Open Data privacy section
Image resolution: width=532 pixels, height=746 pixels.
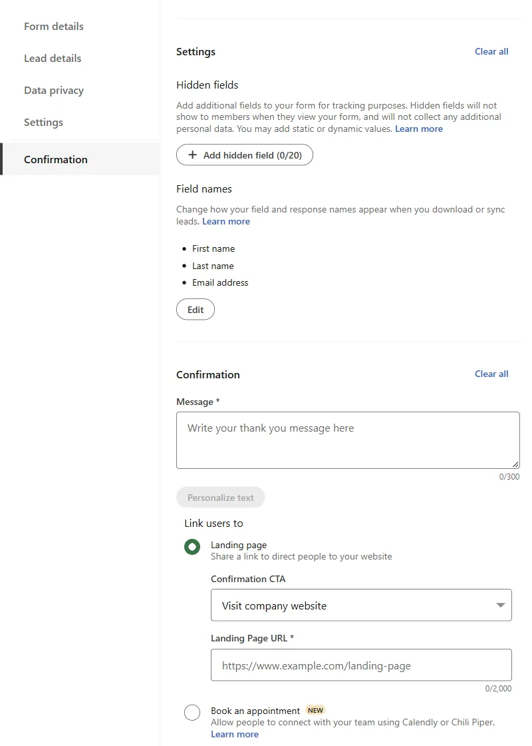point(54,90)
